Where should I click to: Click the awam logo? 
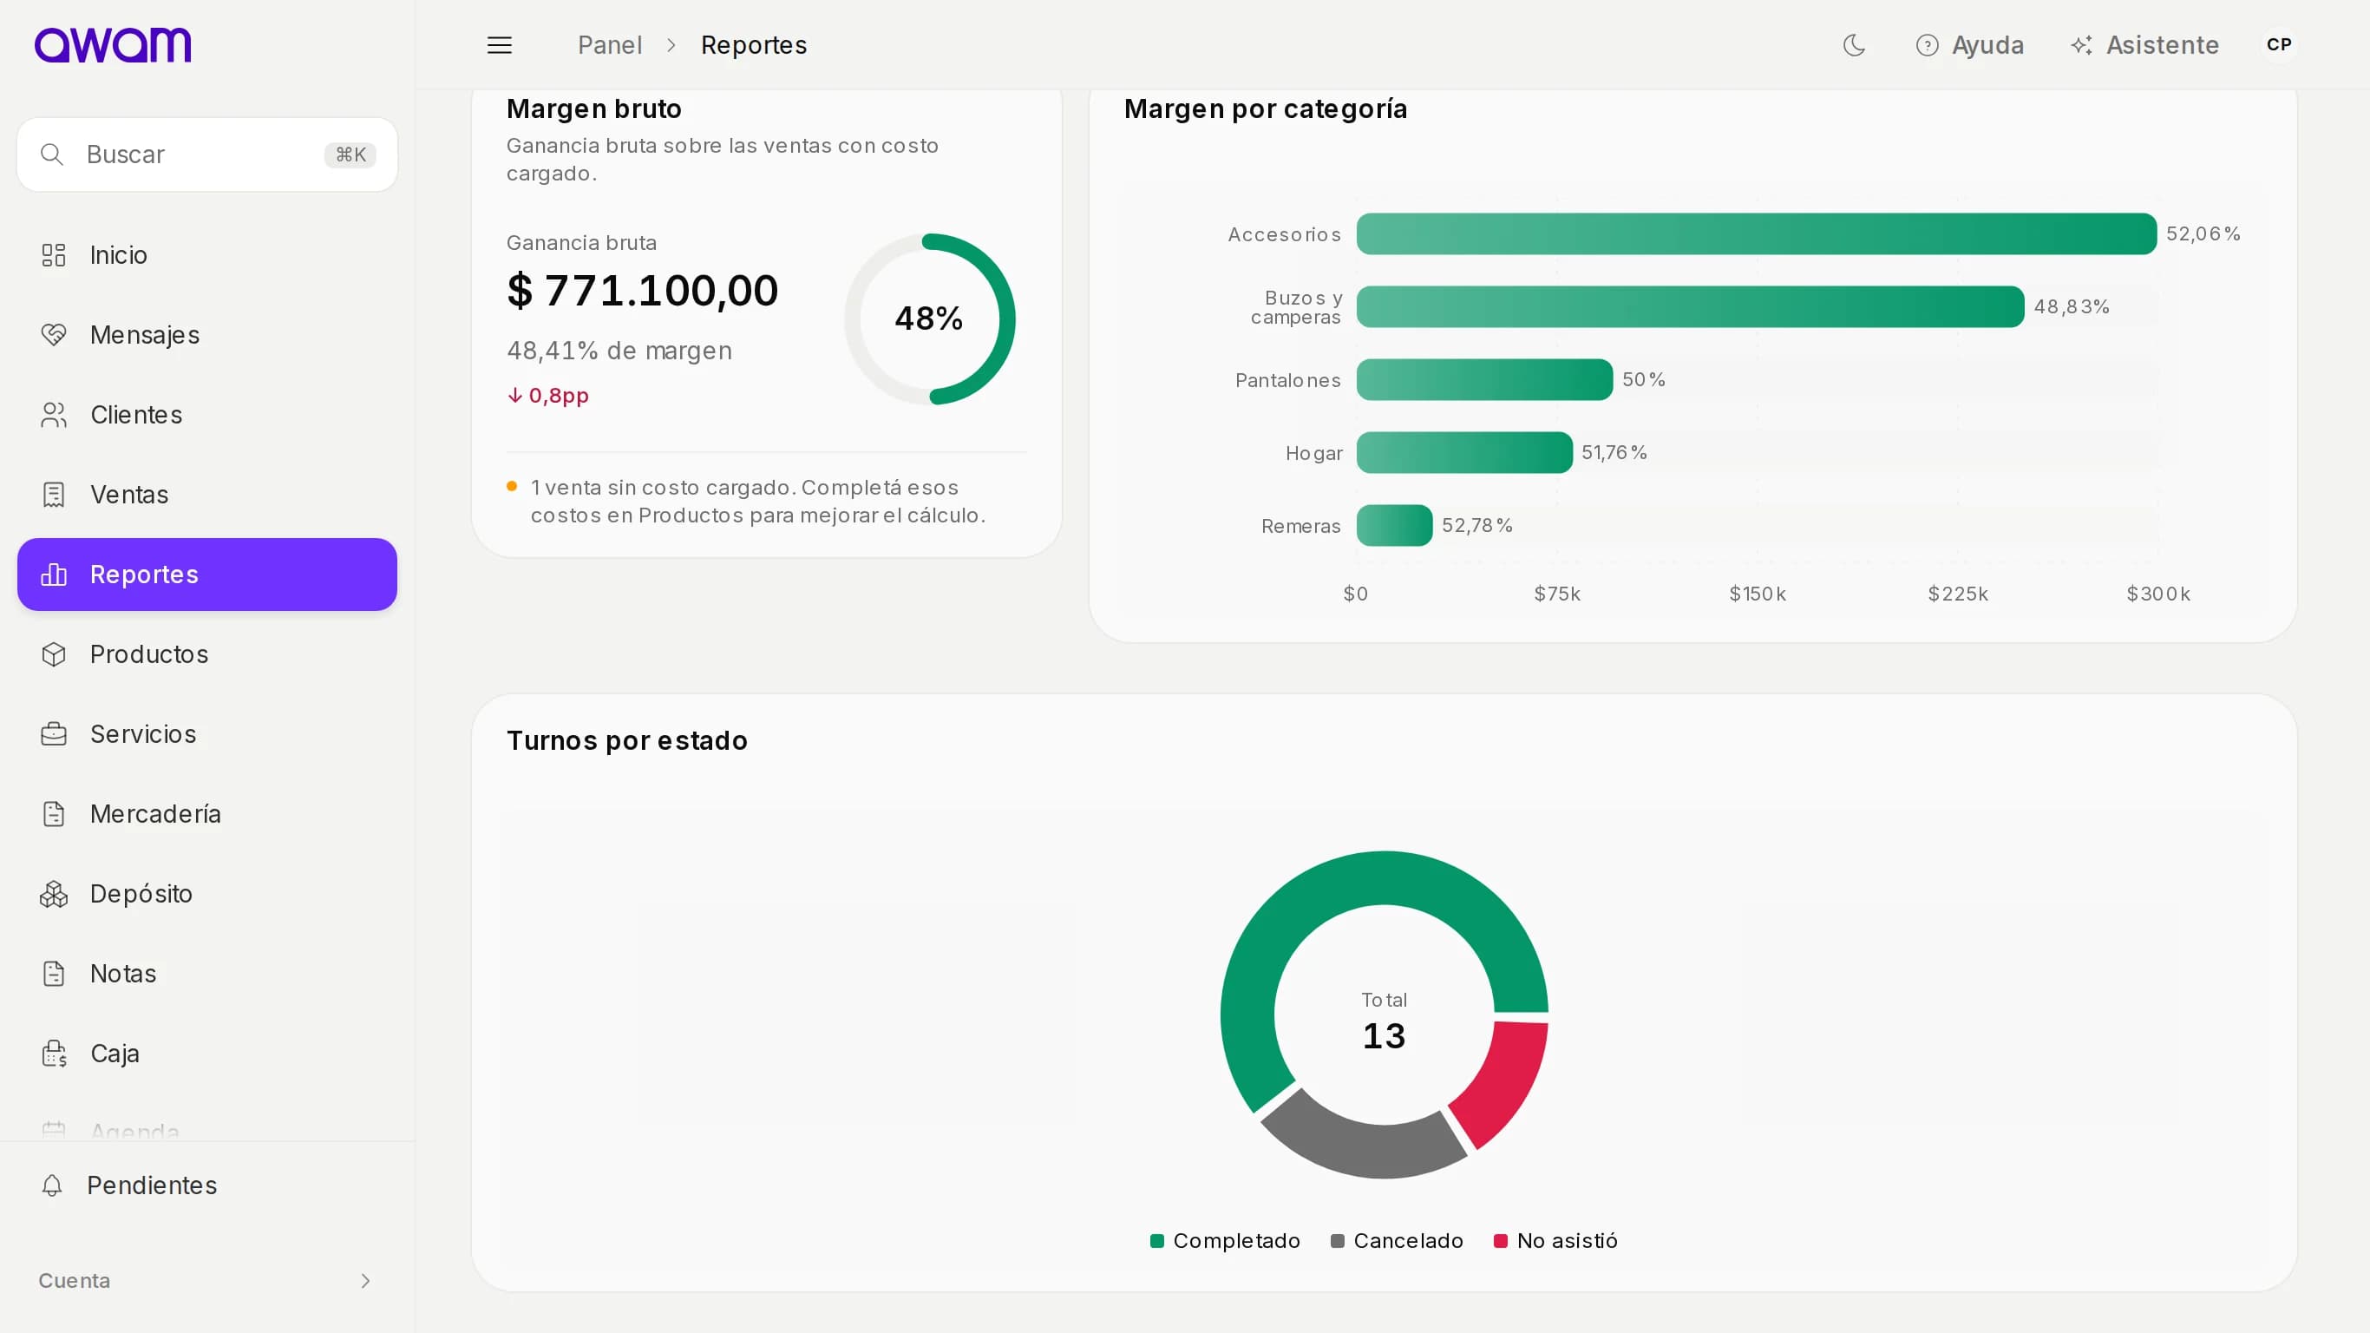pyautogui.click(x=112, y=45)
